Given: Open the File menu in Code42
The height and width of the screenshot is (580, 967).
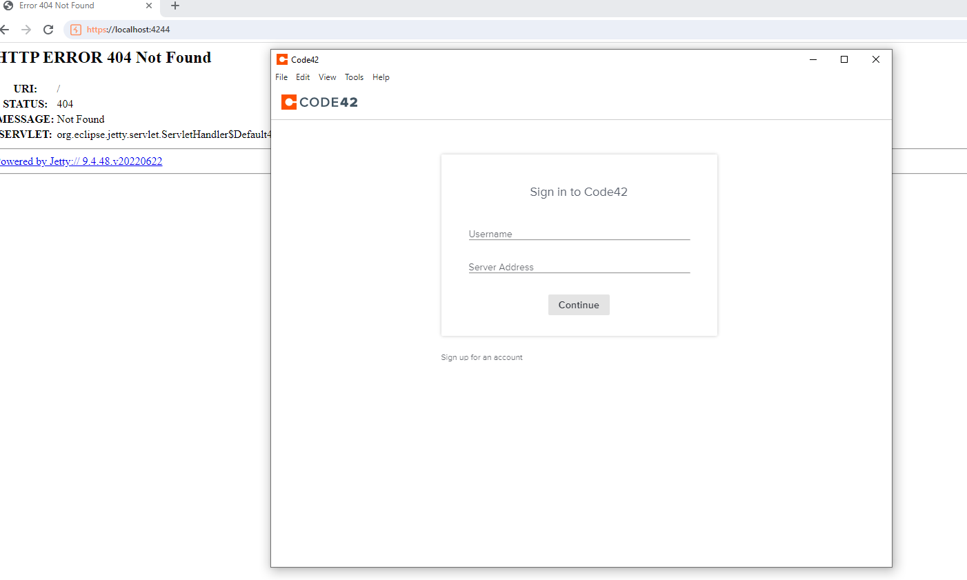Looking at the screenshot, I should tap(281, 77).
